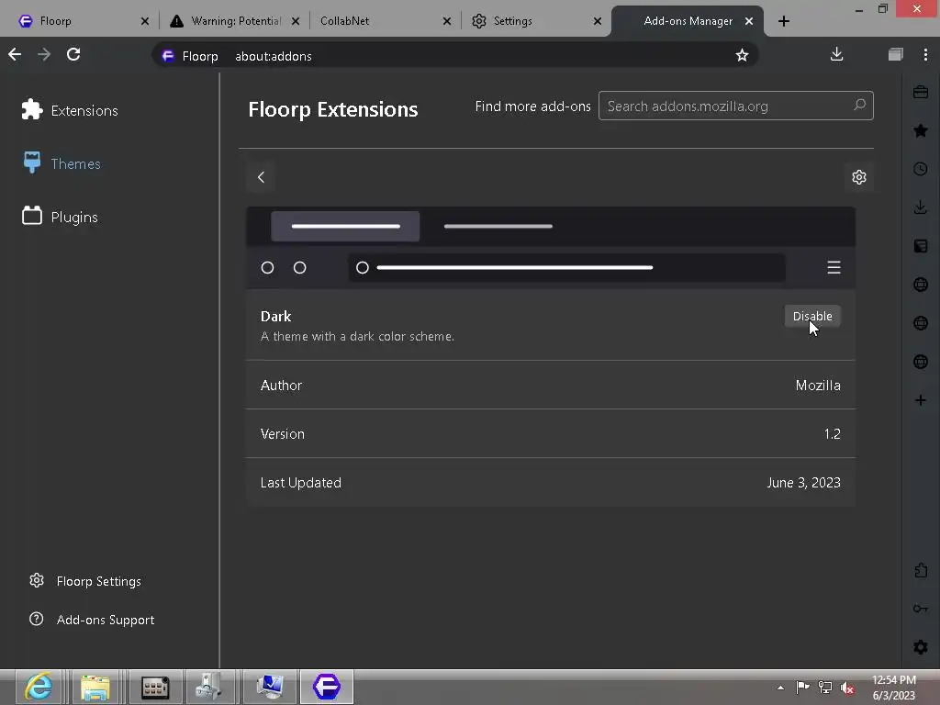Image resolution: width=940 pixels, height=705 pixels.
Task: Click the Floorp identity icon in address bar
Action: coord(168,56)
